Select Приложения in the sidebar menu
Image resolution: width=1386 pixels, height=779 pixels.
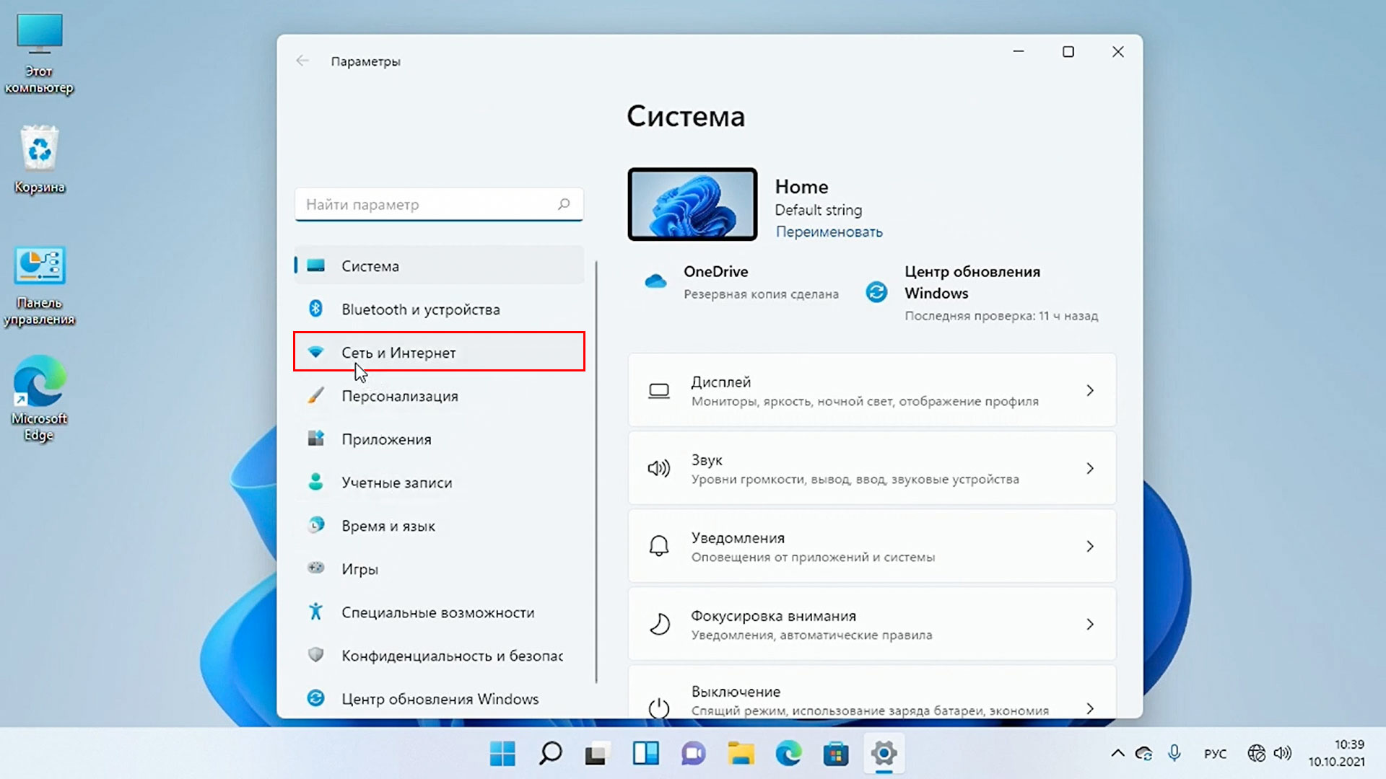[386, 439]
